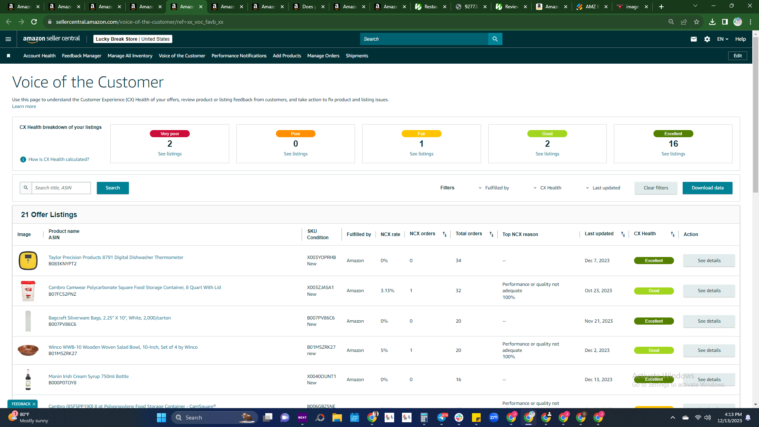This screenshot has height=427, width=759.
Task: Click the Help link in header
Action: [740, 39]
